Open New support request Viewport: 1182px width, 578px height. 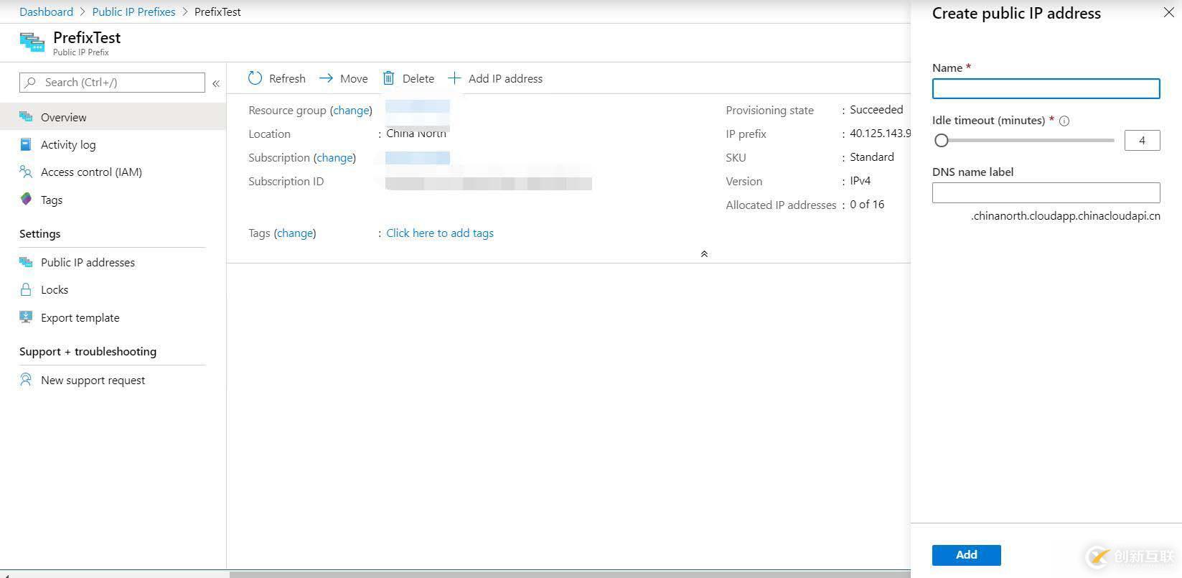click(93, 381)
